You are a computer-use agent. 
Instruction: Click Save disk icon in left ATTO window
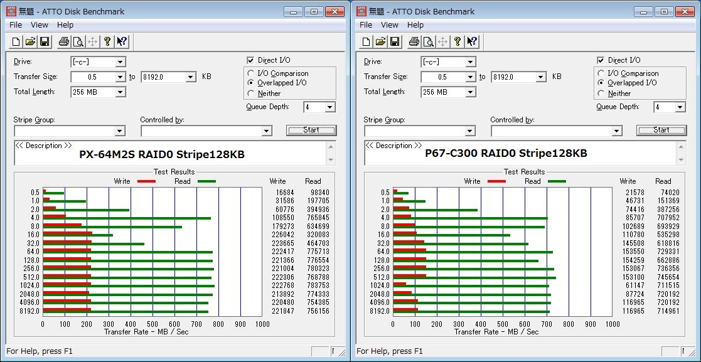[x=45, y=42]
